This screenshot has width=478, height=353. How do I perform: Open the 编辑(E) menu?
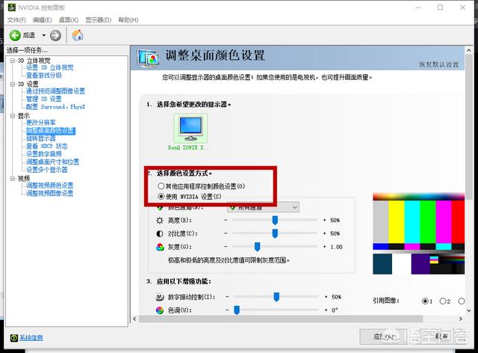(43, 20)
